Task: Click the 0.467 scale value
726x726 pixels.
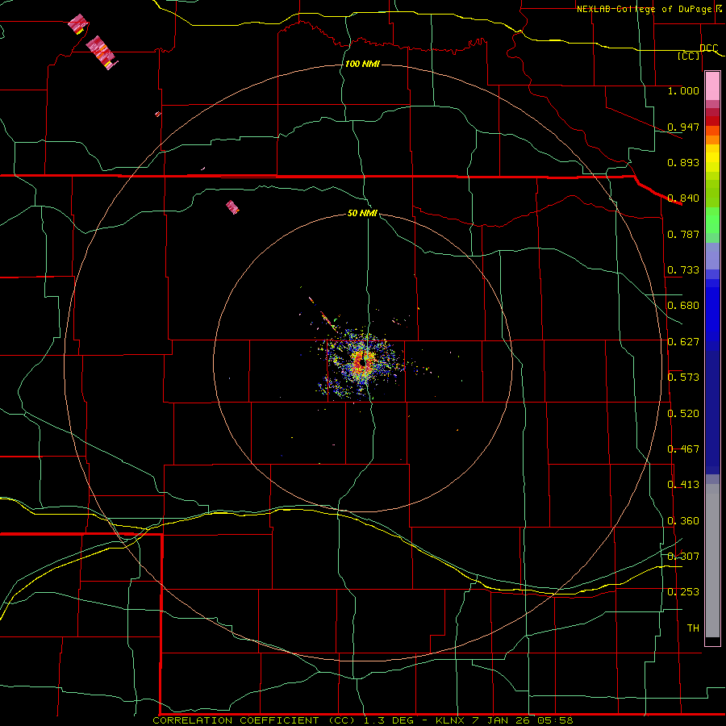Action: (x=683, y=449)
